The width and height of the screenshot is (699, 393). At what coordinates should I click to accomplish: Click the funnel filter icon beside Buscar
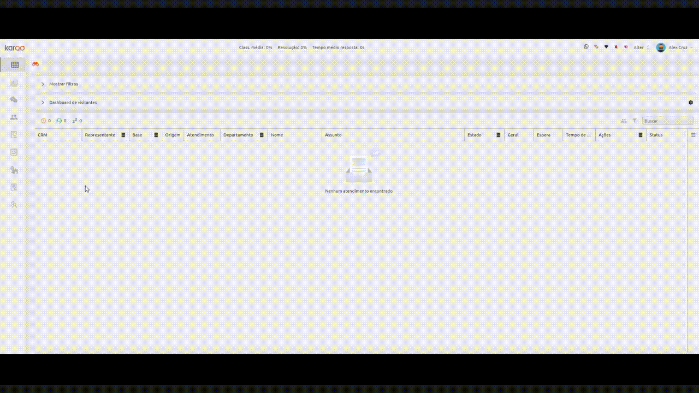(x=635, y=121)
